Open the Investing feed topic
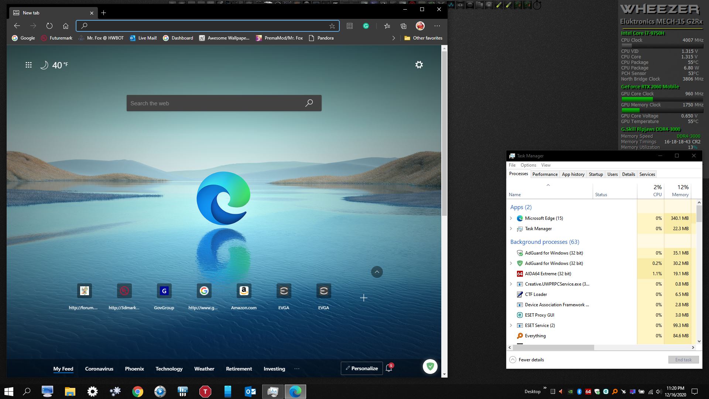The image size is (709, 399). pos(274,369)
